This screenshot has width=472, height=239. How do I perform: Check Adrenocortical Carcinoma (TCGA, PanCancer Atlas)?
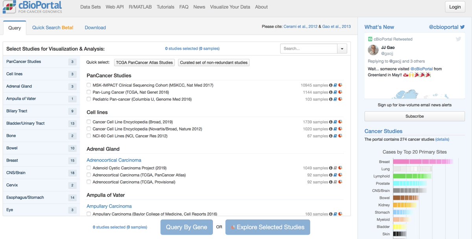tap(89, 175)
